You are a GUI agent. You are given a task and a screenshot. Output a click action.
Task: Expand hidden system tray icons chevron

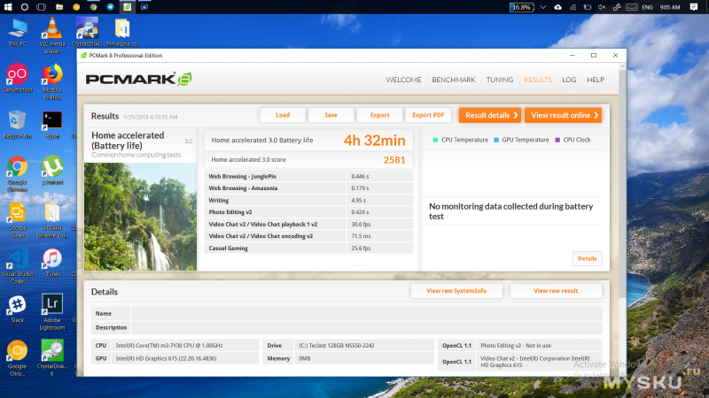(543, 7)
